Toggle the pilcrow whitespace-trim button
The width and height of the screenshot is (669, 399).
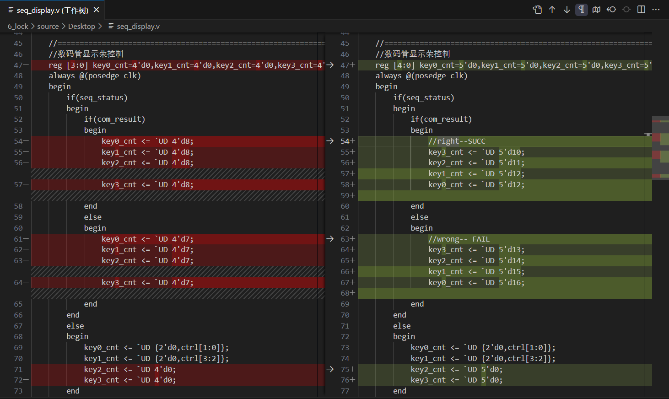[x=582, y=10]
